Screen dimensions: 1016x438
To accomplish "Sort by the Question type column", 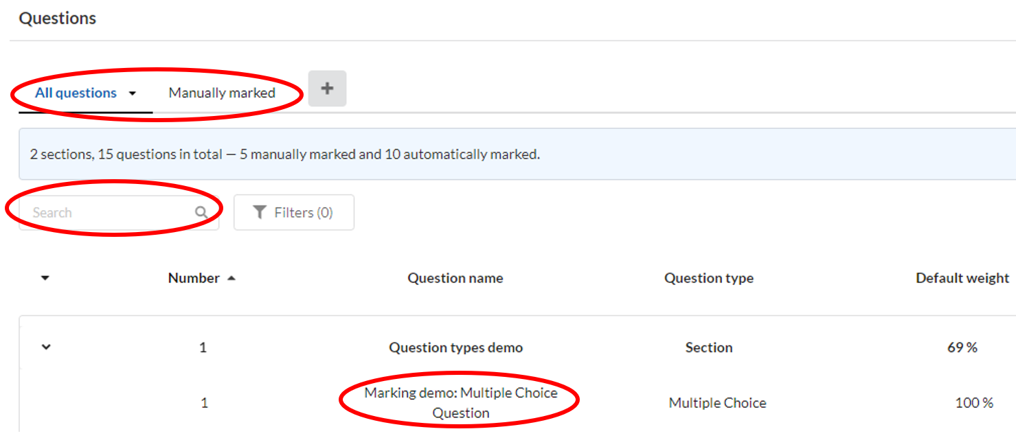I will pos(708,278).
